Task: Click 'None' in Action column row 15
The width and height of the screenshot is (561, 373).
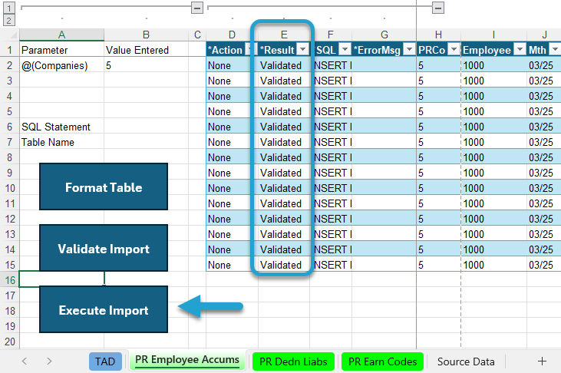Action: [232, 265]
